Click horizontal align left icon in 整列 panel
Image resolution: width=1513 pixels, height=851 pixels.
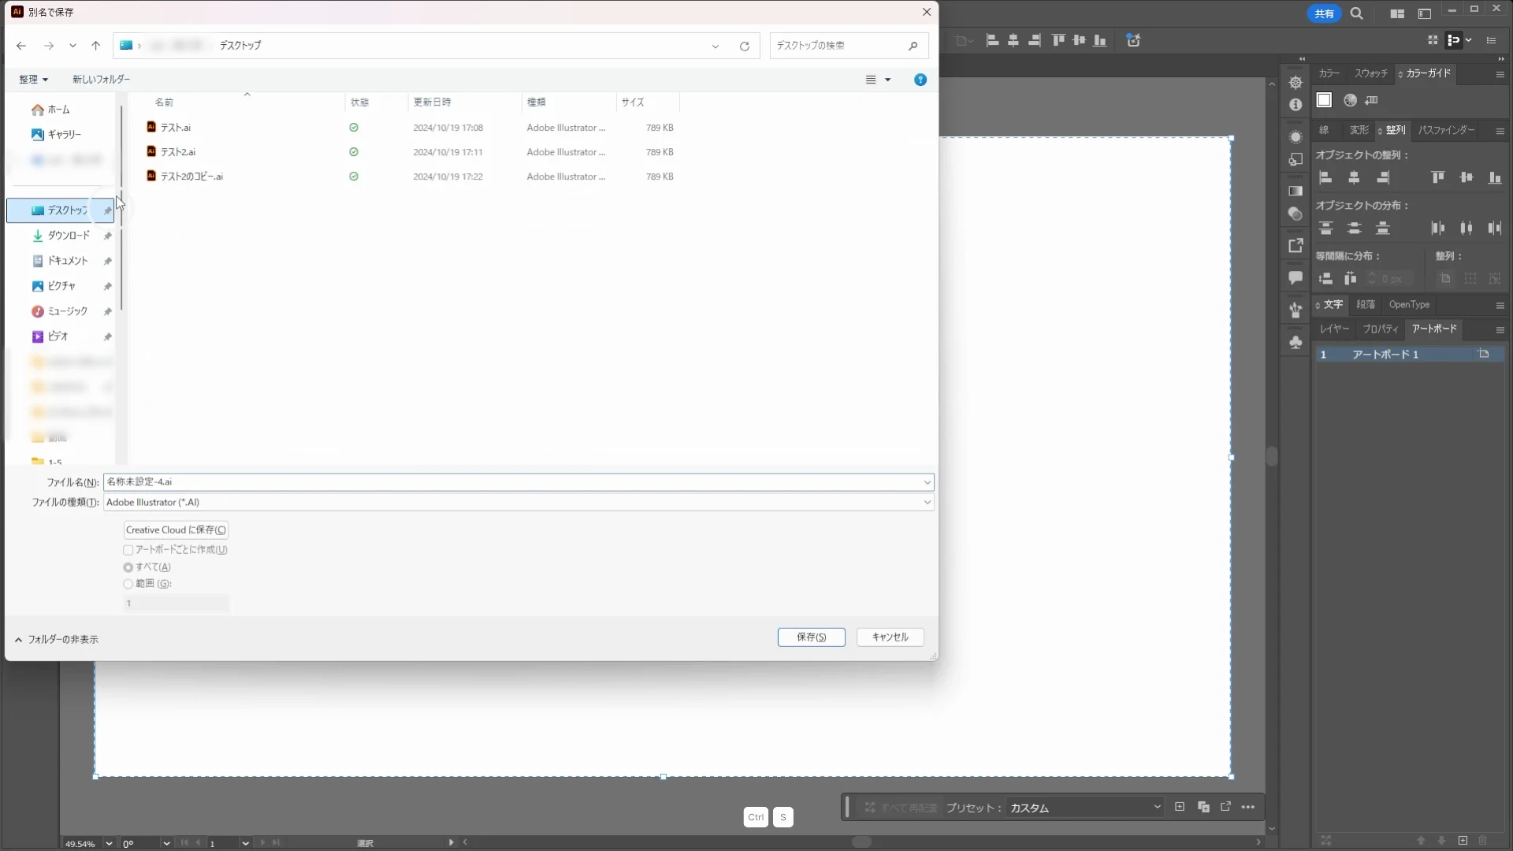1325,178
